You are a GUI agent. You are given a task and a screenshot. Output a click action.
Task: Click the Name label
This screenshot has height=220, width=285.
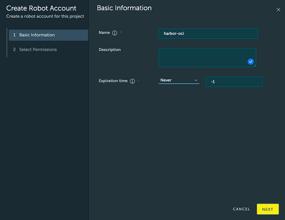[x=104, y=32]
